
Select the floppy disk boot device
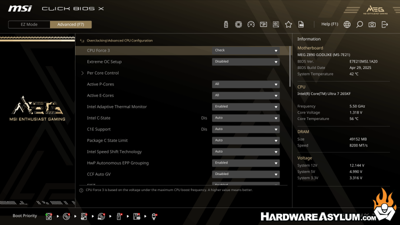coord(136,216)
